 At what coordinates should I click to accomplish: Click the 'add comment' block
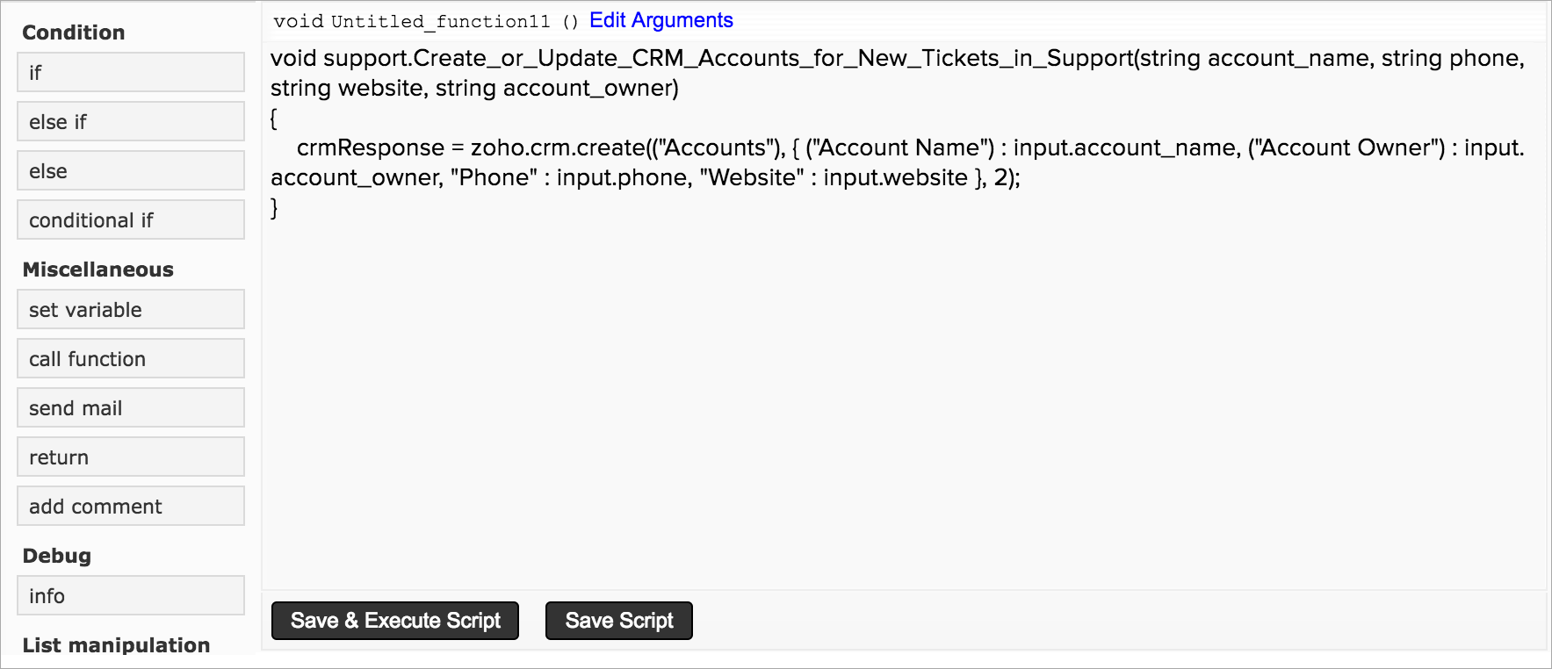coord(130,506)
